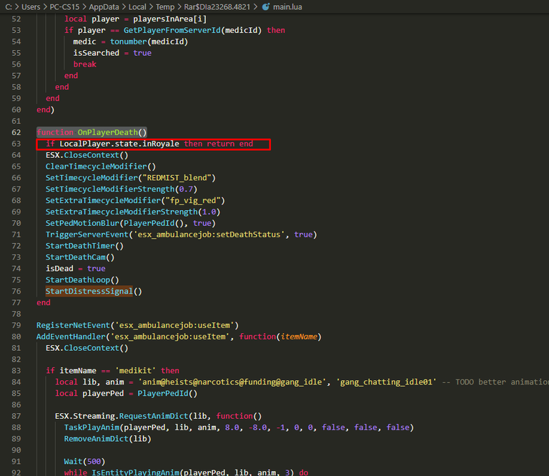
Task: Click the Lua file icon in breadcrumb
Action: tap(266, 6)
